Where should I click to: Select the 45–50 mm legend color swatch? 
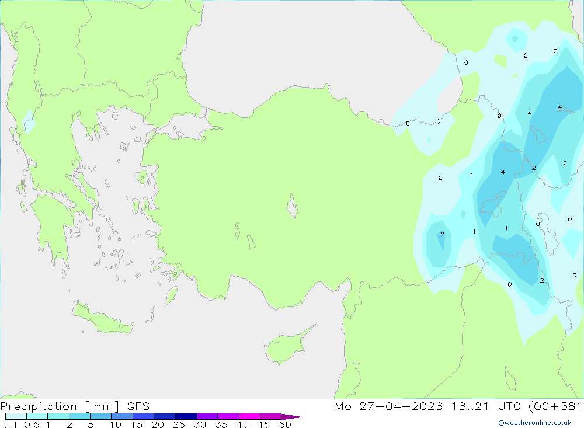click(271, 416)
